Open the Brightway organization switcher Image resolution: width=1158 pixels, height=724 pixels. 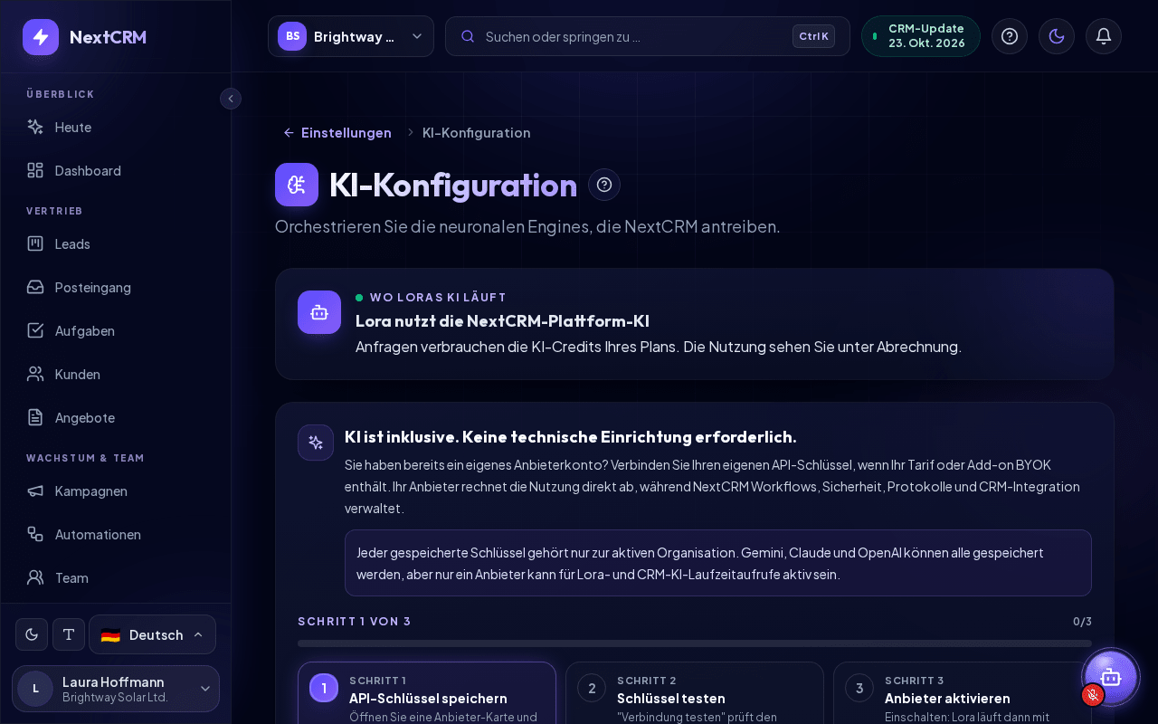(x=351, y=36)
